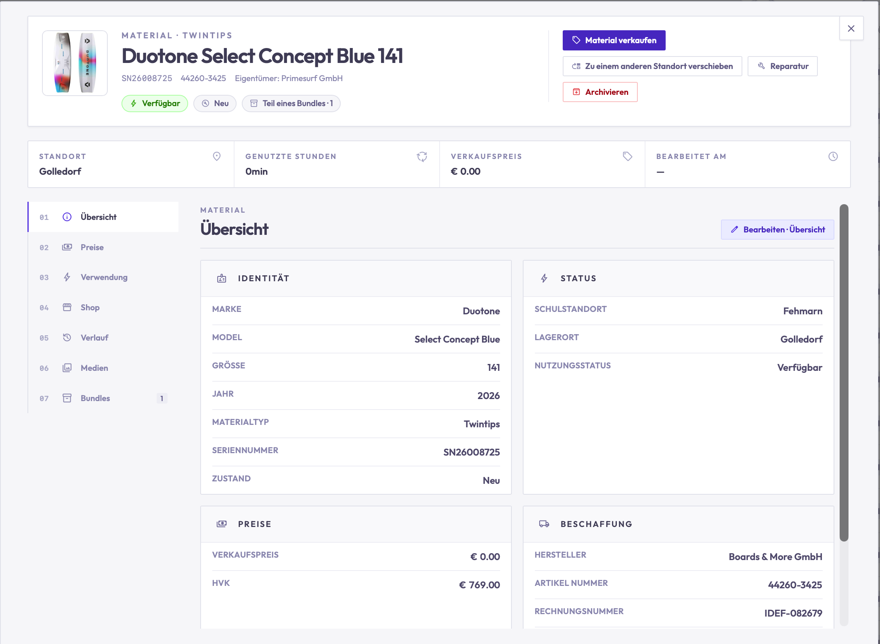
Task: Click the Materialtyp value Twintips
Action: point(482,424)
